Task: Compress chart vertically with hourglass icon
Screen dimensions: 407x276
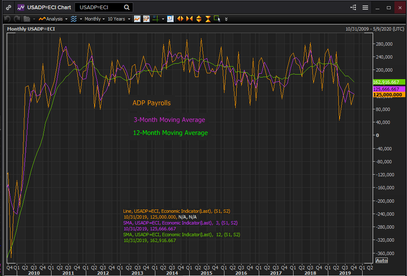Action: [208, 19]
